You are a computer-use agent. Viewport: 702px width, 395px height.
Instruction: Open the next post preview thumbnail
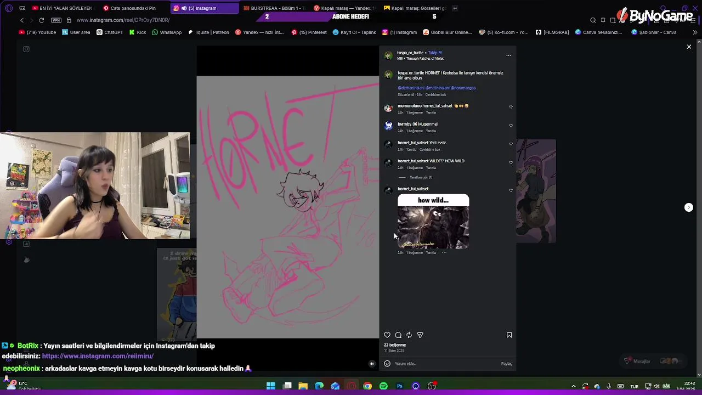point(536,191)
